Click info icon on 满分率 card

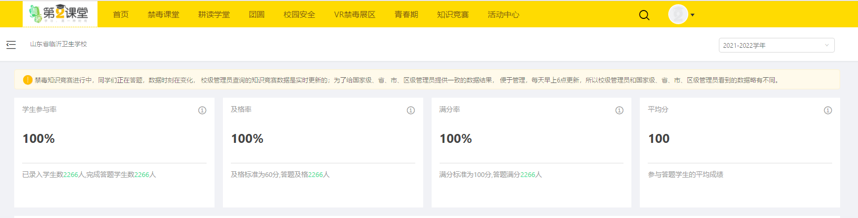tap(619, 110)
